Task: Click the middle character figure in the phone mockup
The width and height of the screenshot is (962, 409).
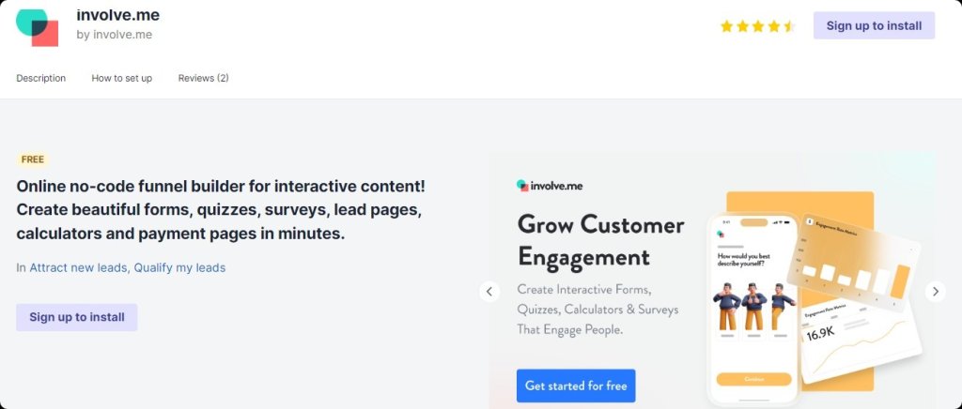Action: coord(754,306)
